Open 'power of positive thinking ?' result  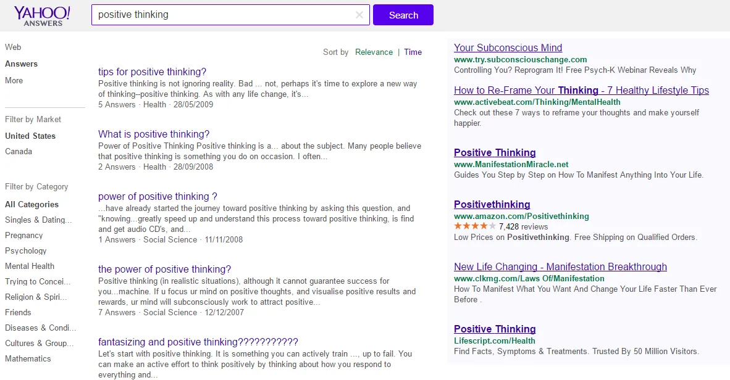(x=158, y=196)
